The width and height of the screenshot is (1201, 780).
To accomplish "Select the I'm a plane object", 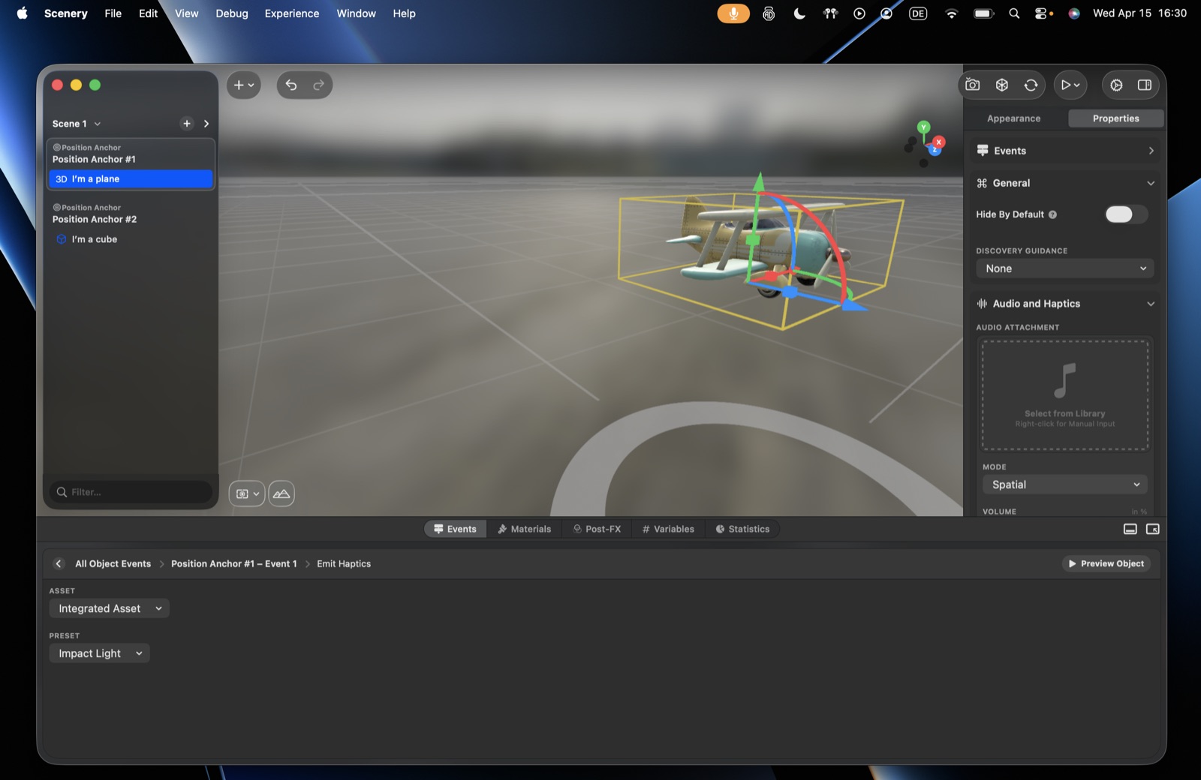I will pos(131,179).
